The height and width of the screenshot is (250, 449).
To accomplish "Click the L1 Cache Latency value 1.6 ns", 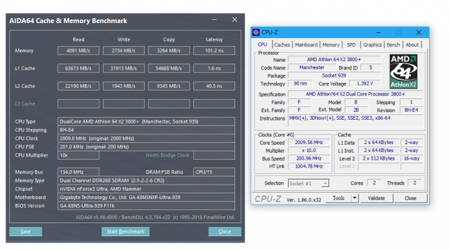I will pyautogui.click(x=214, y=68).
